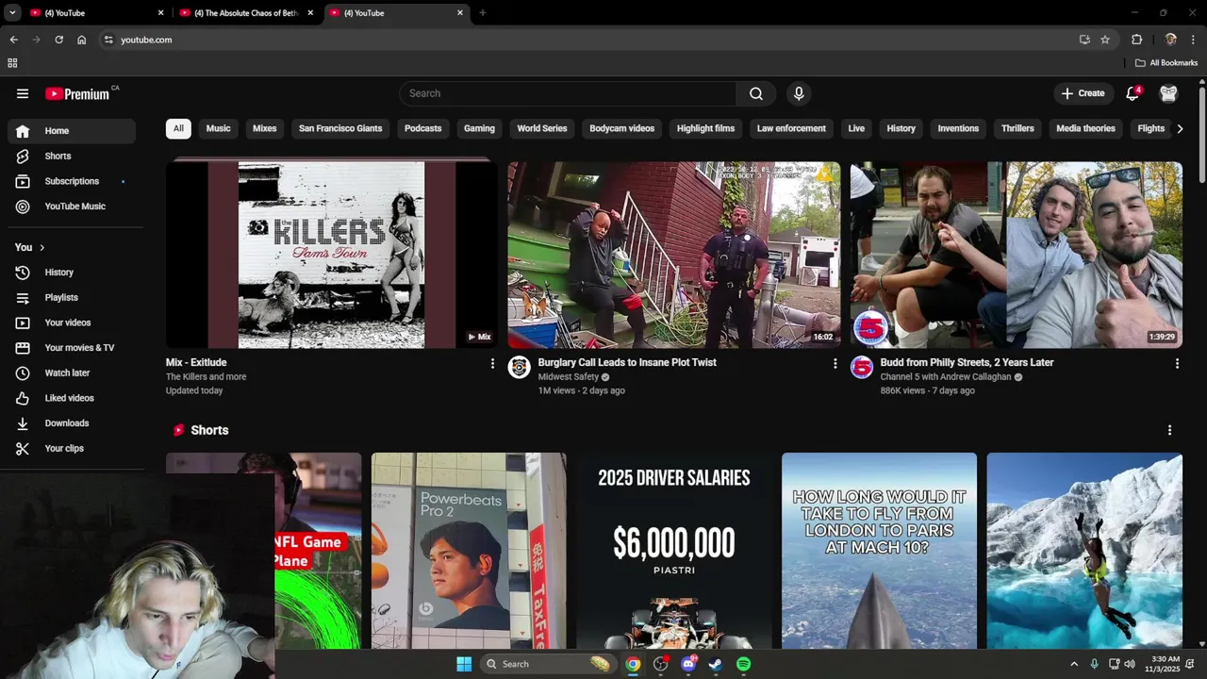Open Watch later list
1207x679 pixels.
coord(72,373)
